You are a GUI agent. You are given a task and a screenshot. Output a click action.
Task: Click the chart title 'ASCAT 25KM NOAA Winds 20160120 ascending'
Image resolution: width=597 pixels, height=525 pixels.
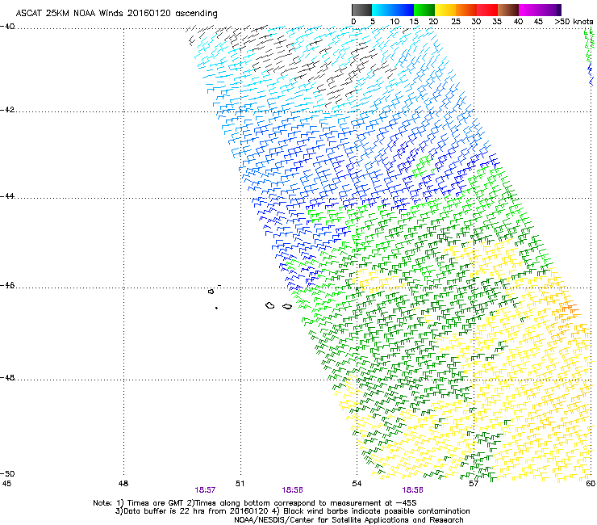(116, 14)
